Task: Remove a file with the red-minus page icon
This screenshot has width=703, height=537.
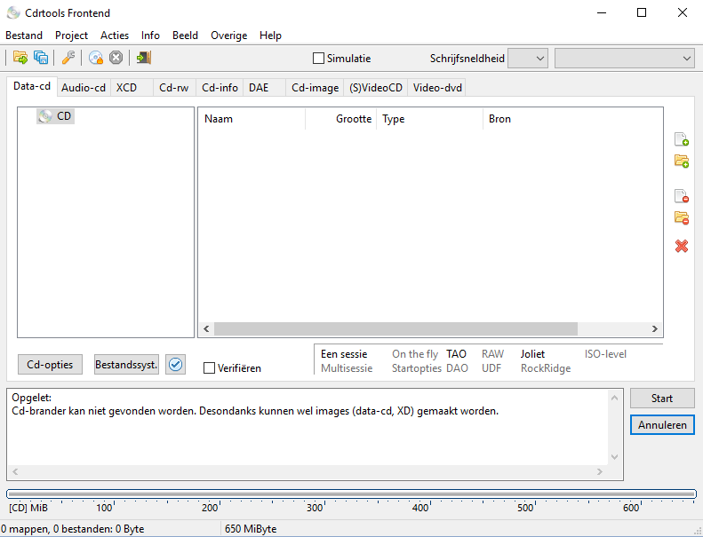Action: [x=682, y=196]
